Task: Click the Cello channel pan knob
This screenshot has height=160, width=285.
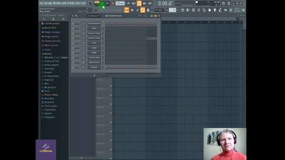Action: point(76,43)
